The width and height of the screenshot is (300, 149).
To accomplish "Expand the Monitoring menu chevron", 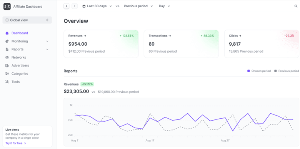I will (x=47, y=41).
